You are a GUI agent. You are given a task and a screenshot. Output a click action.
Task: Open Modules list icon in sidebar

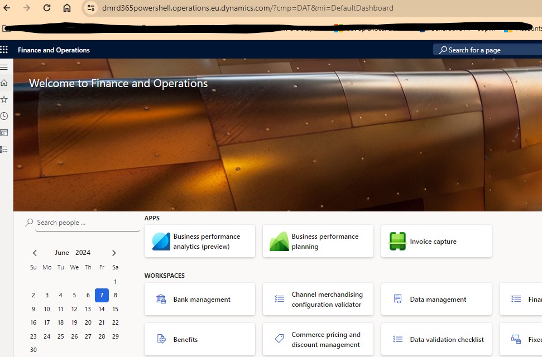[x=4, y=149]
